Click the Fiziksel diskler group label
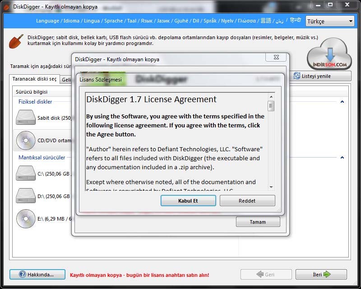 click(35, 102)
